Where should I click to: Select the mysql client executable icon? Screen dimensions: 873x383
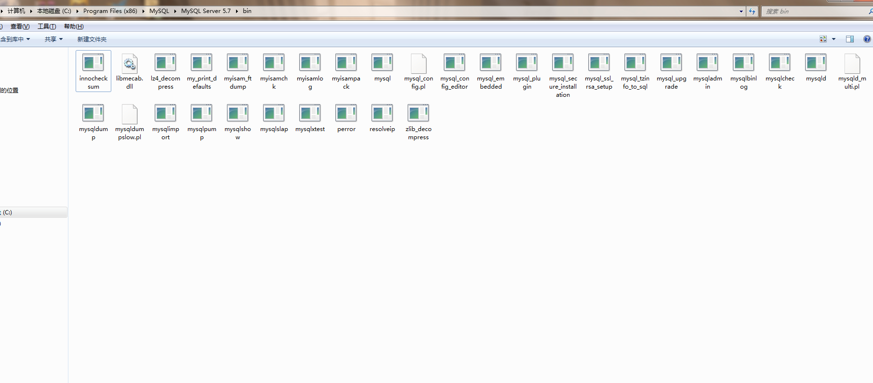pyautogui.click(x=383, y=63)
